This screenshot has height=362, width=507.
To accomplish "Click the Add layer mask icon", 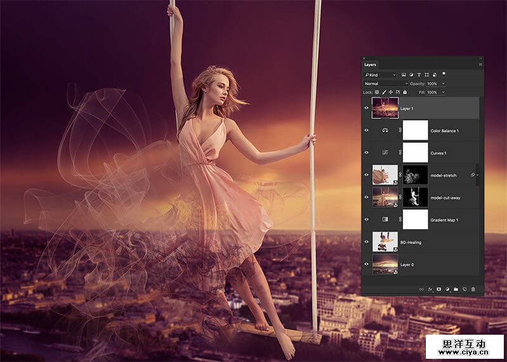I will (439, 288).
